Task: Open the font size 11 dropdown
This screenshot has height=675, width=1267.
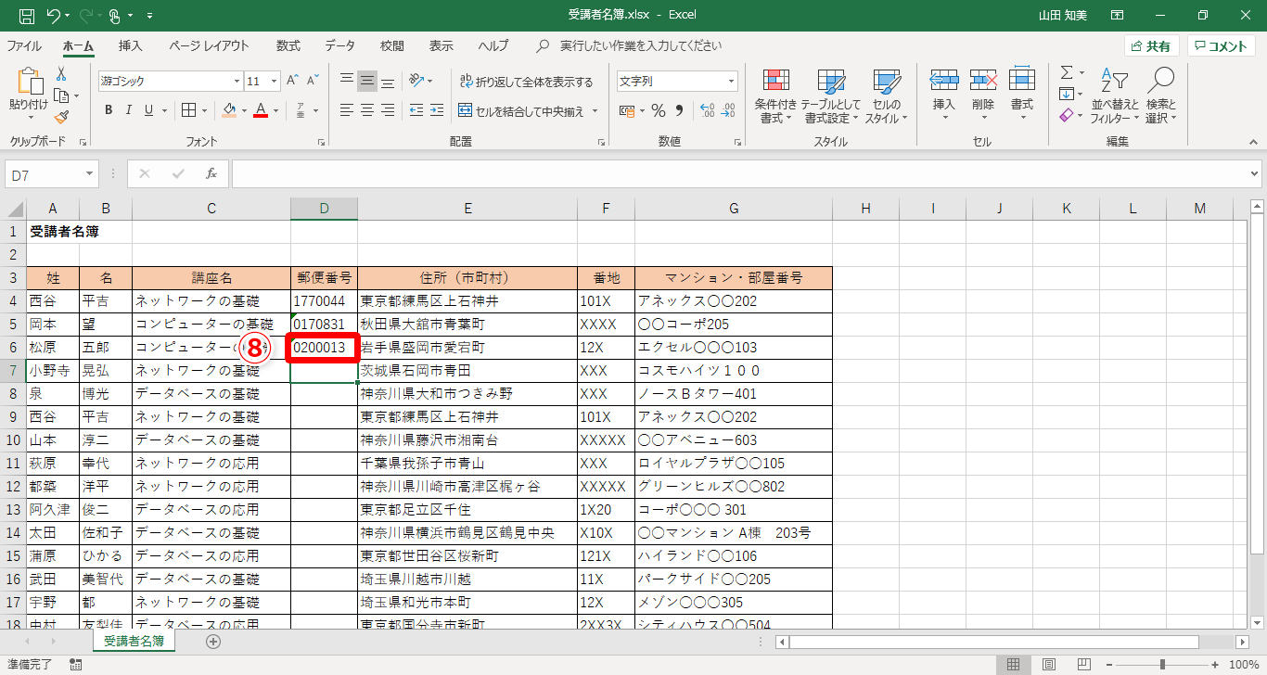Action: coord(274,81)
